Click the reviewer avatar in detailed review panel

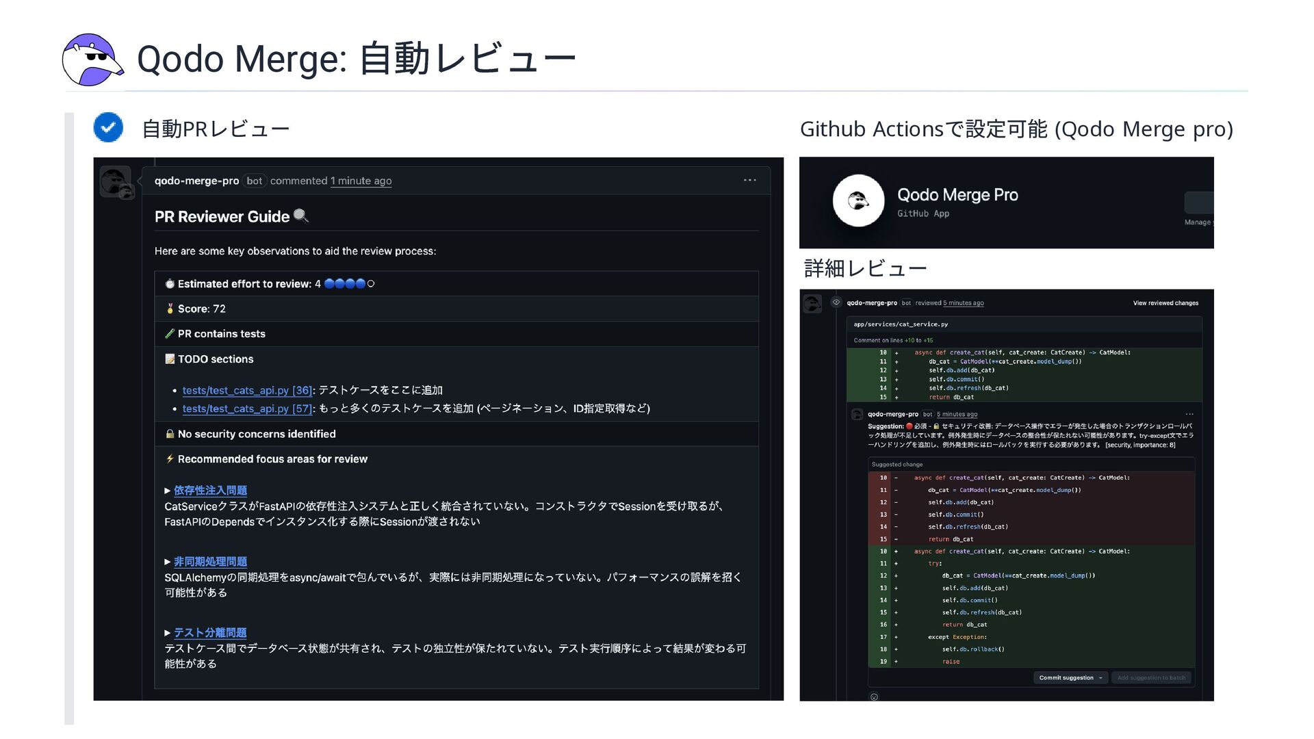812,303
